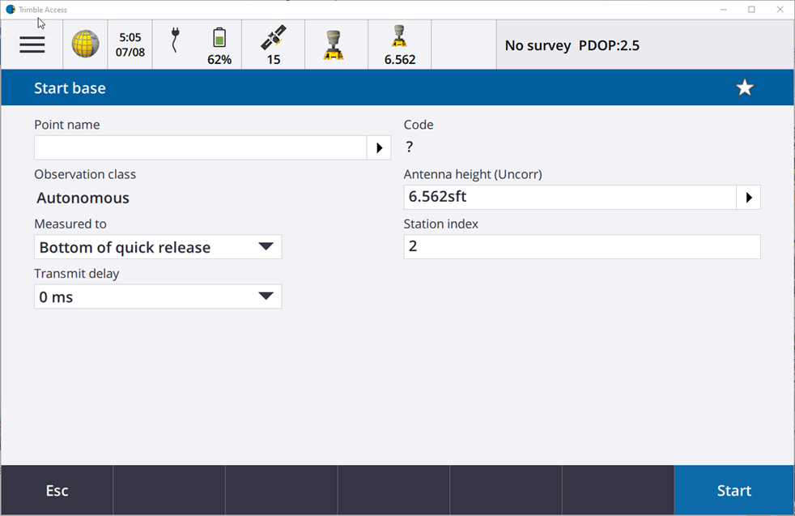
Task: Open the hamburger main menu
Action: coord(32,45)
